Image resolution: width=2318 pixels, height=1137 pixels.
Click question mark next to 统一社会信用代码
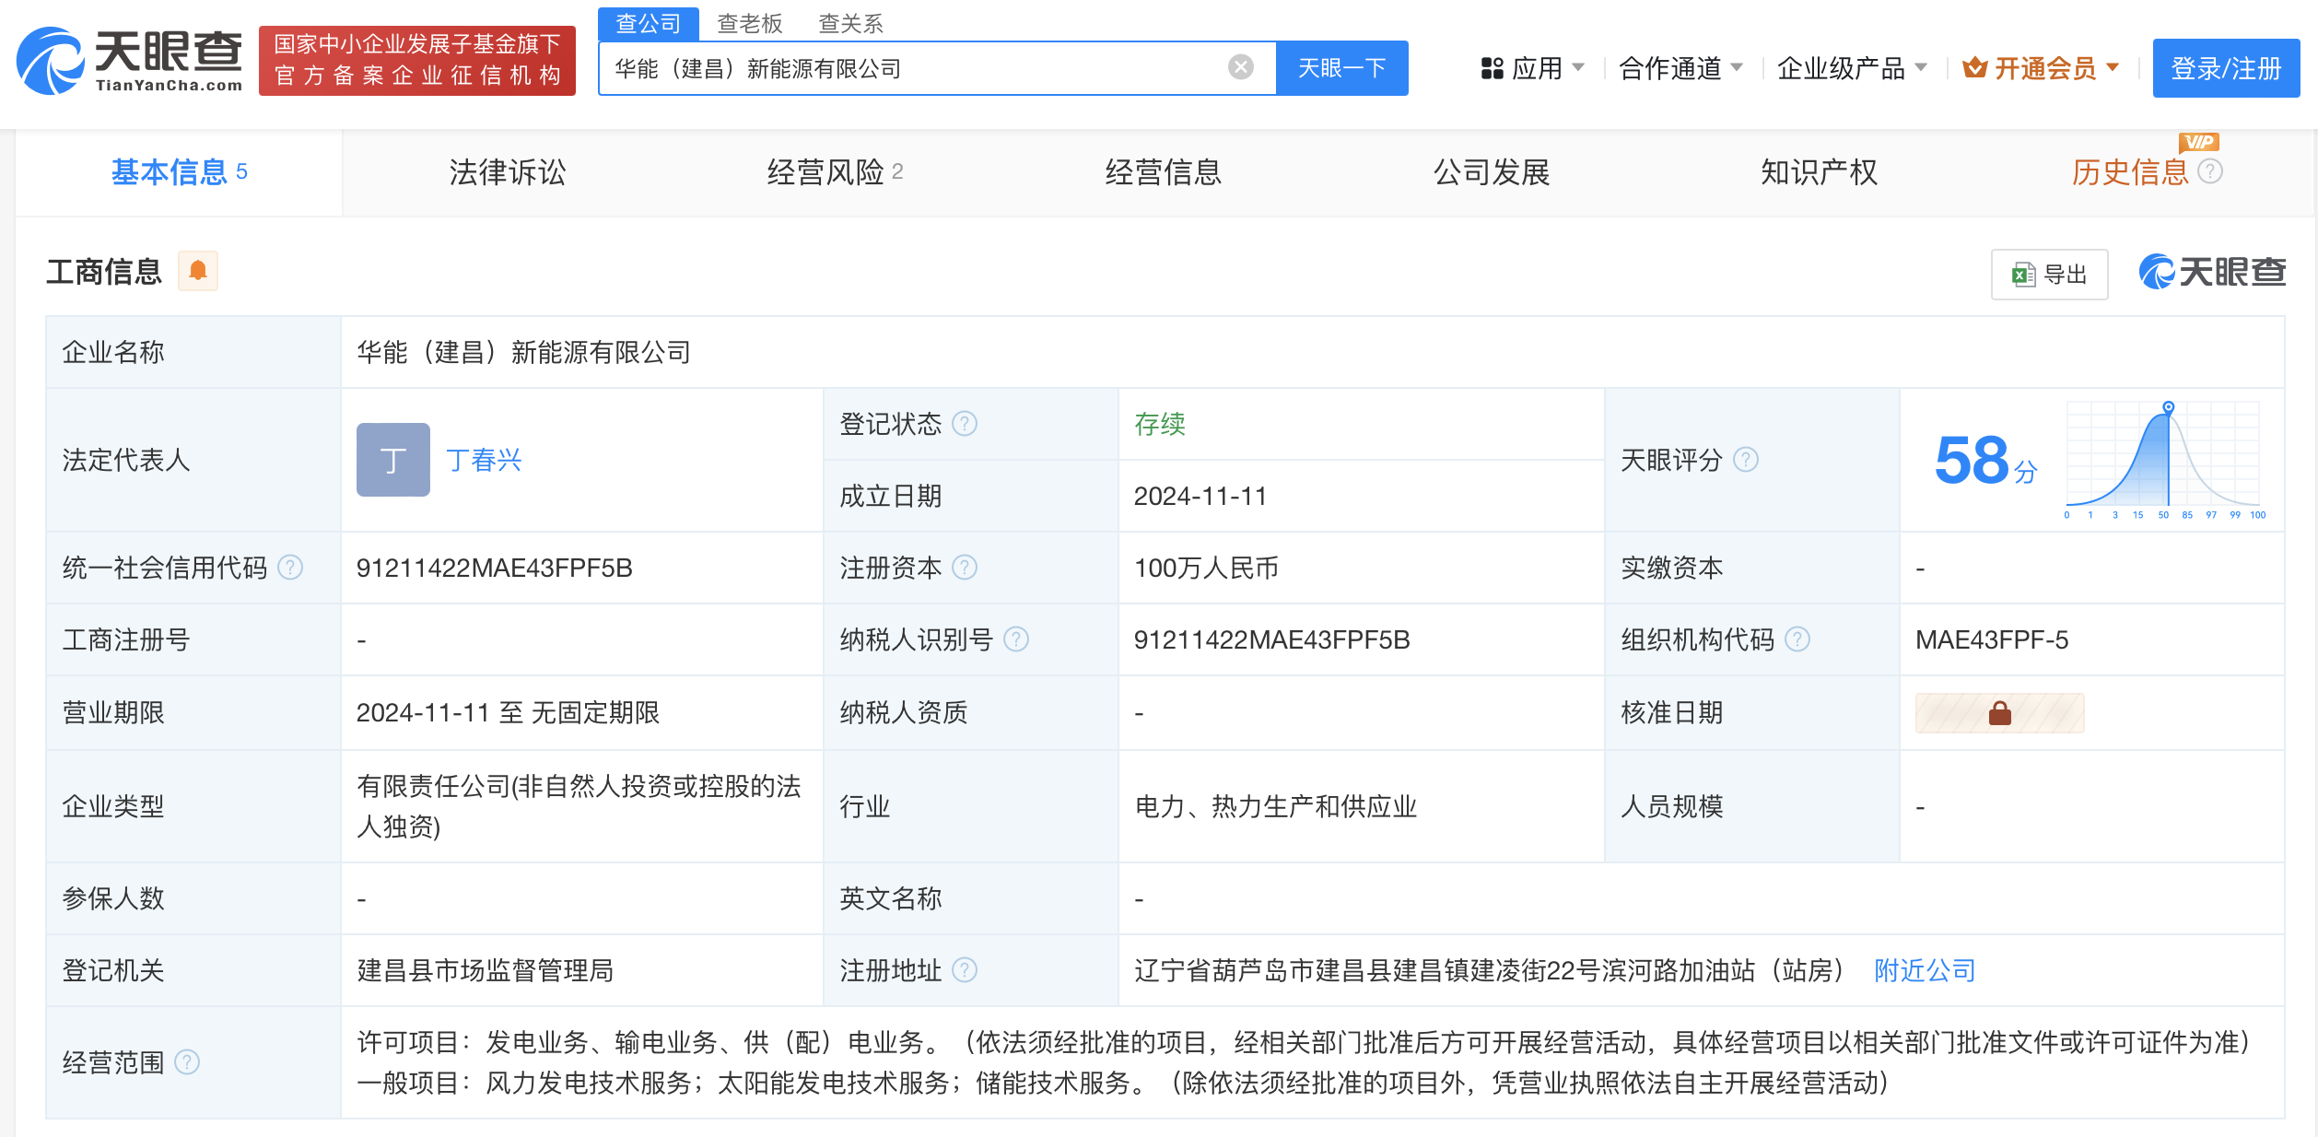(x=290, y=568)
